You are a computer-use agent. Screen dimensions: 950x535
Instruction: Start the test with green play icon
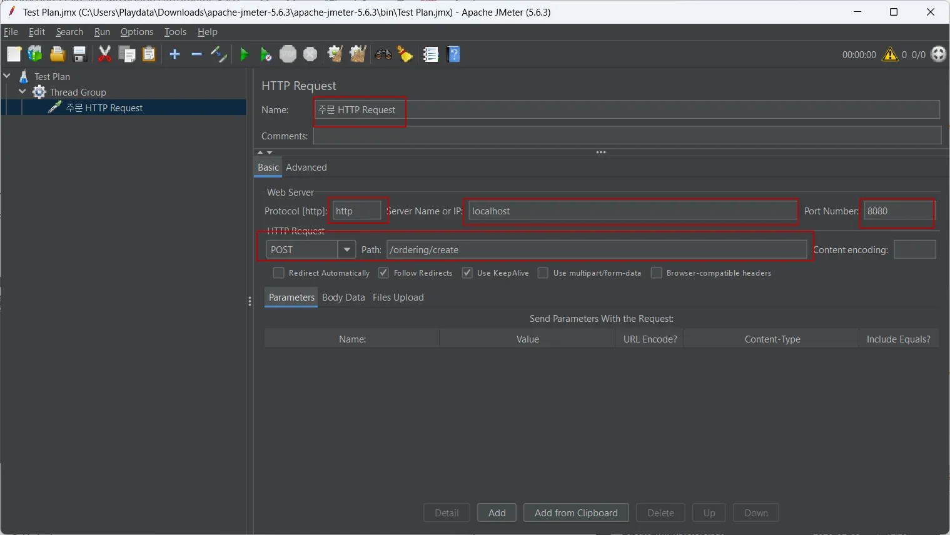[x=245, y=54]
